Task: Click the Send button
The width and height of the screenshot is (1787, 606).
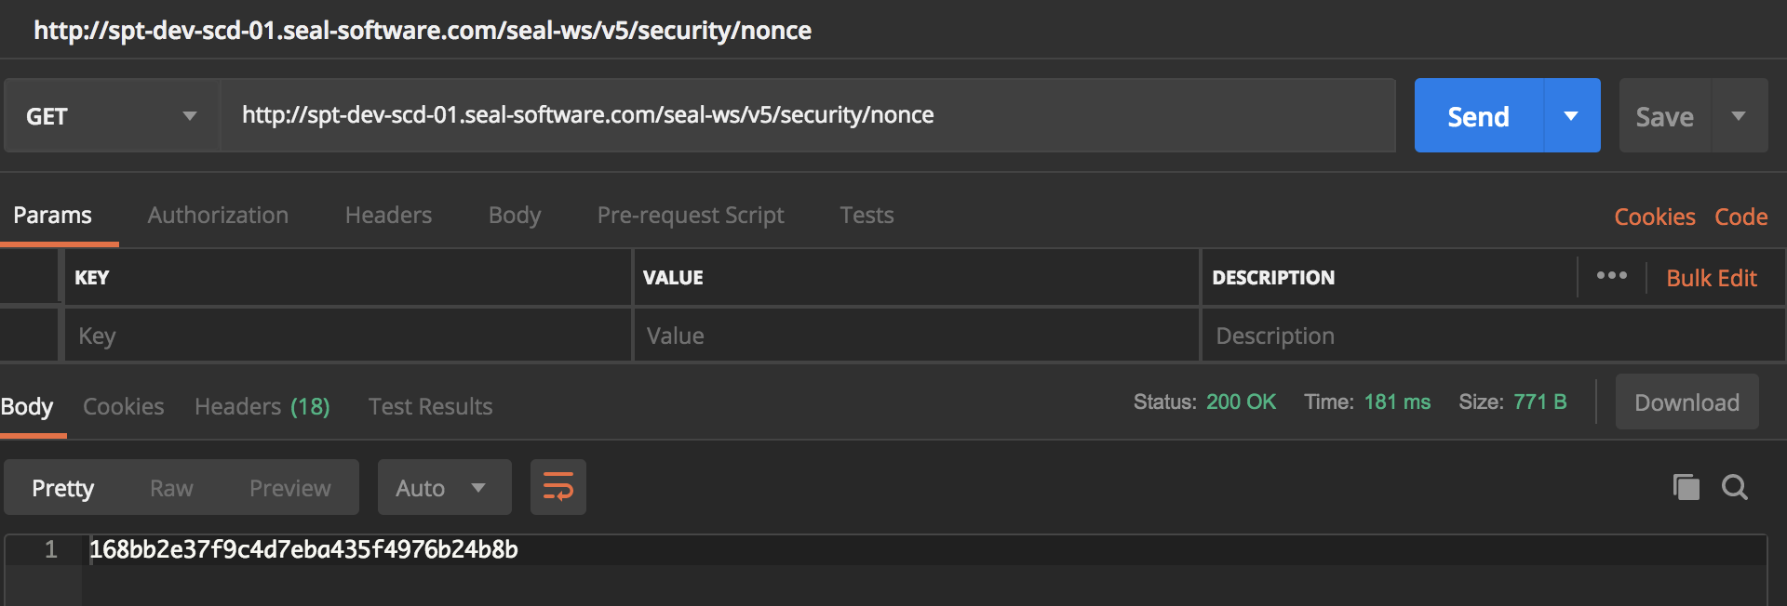Action: click(x=1478, y=115)
